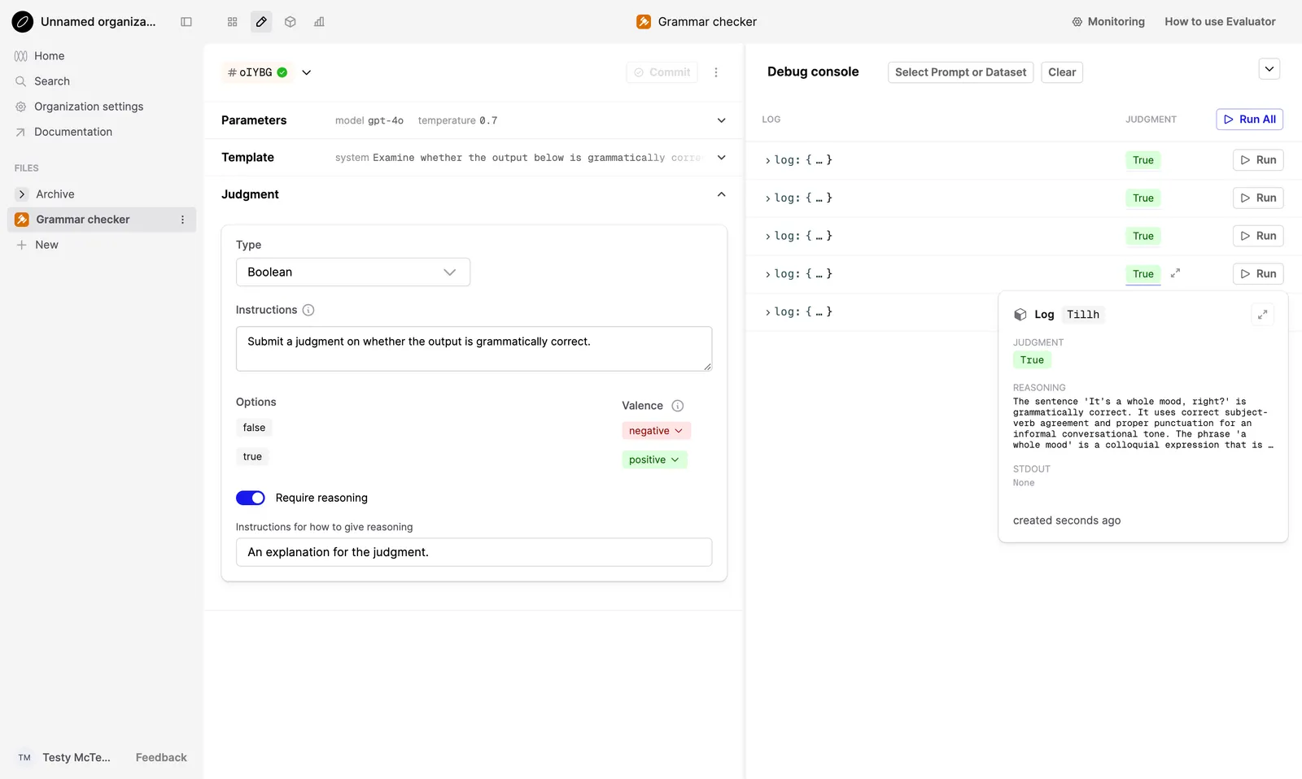Collapse debug console with chevron button
This screenshot has width=1302, height=779.
coord(1269,69)
